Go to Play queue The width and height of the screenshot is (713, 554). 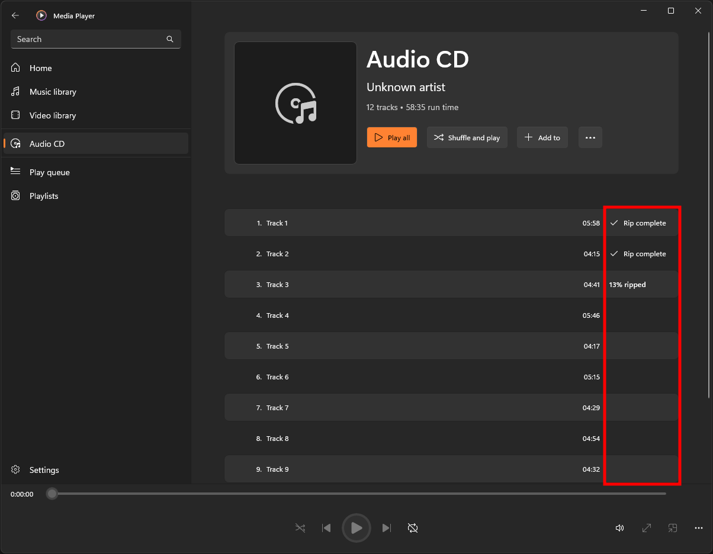pos(50,172)
